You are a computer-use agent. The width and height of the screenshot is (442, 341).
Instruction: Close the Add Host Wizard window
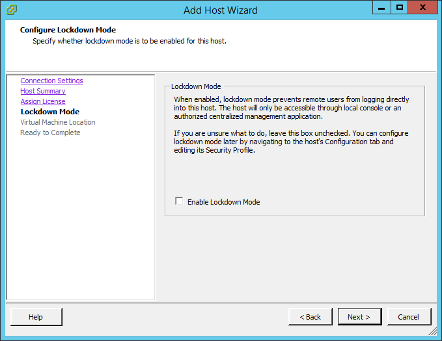tap(422, 7)
